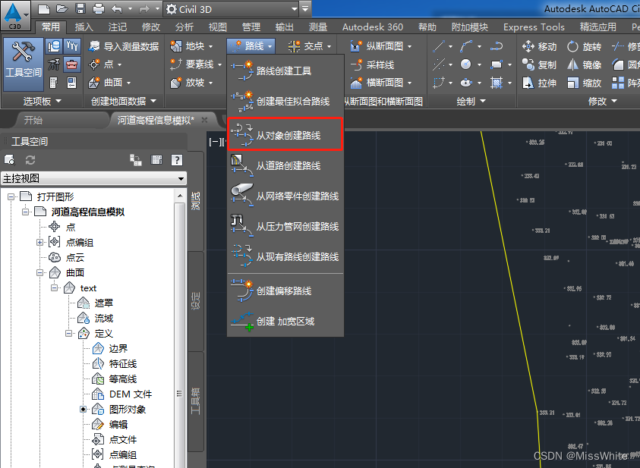Click the 拉伸 (Stretch) icon
The width and height of the screenshot is (640, 468).
tap(528, 83)
